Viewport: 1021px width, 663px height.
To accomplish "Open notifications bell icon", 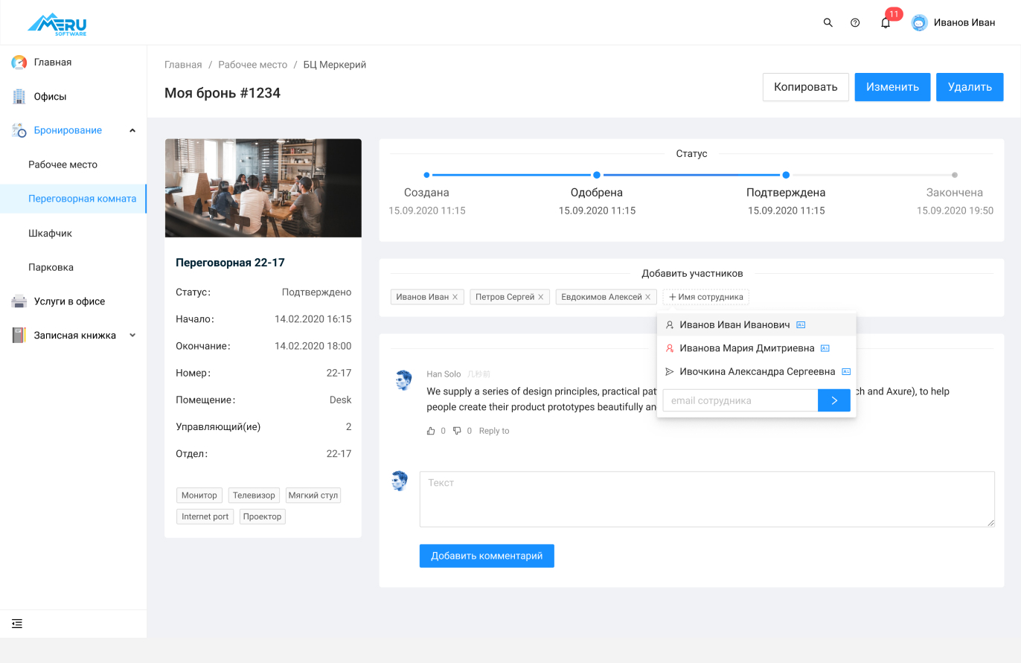I will (886, 23).
